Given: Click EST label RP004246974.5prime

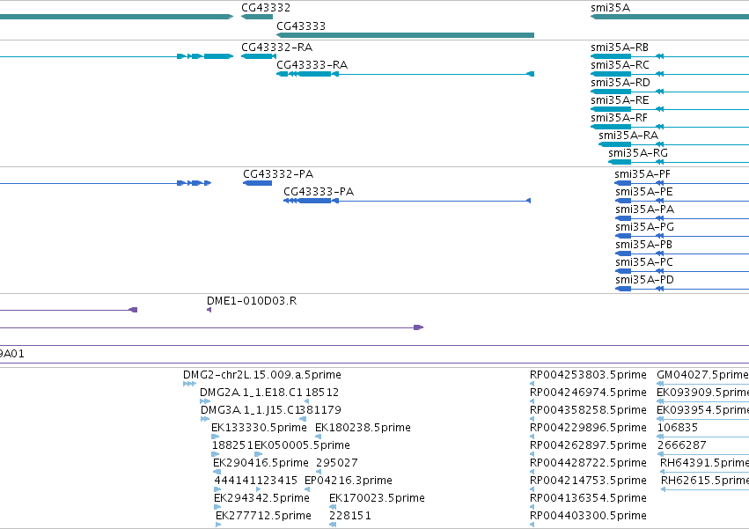Looking at the screenshot, I should tap(588, 393).
